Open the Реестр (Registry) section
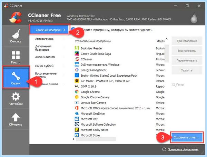The height and width of the screenshot is (157, 207). click(16, 57)
